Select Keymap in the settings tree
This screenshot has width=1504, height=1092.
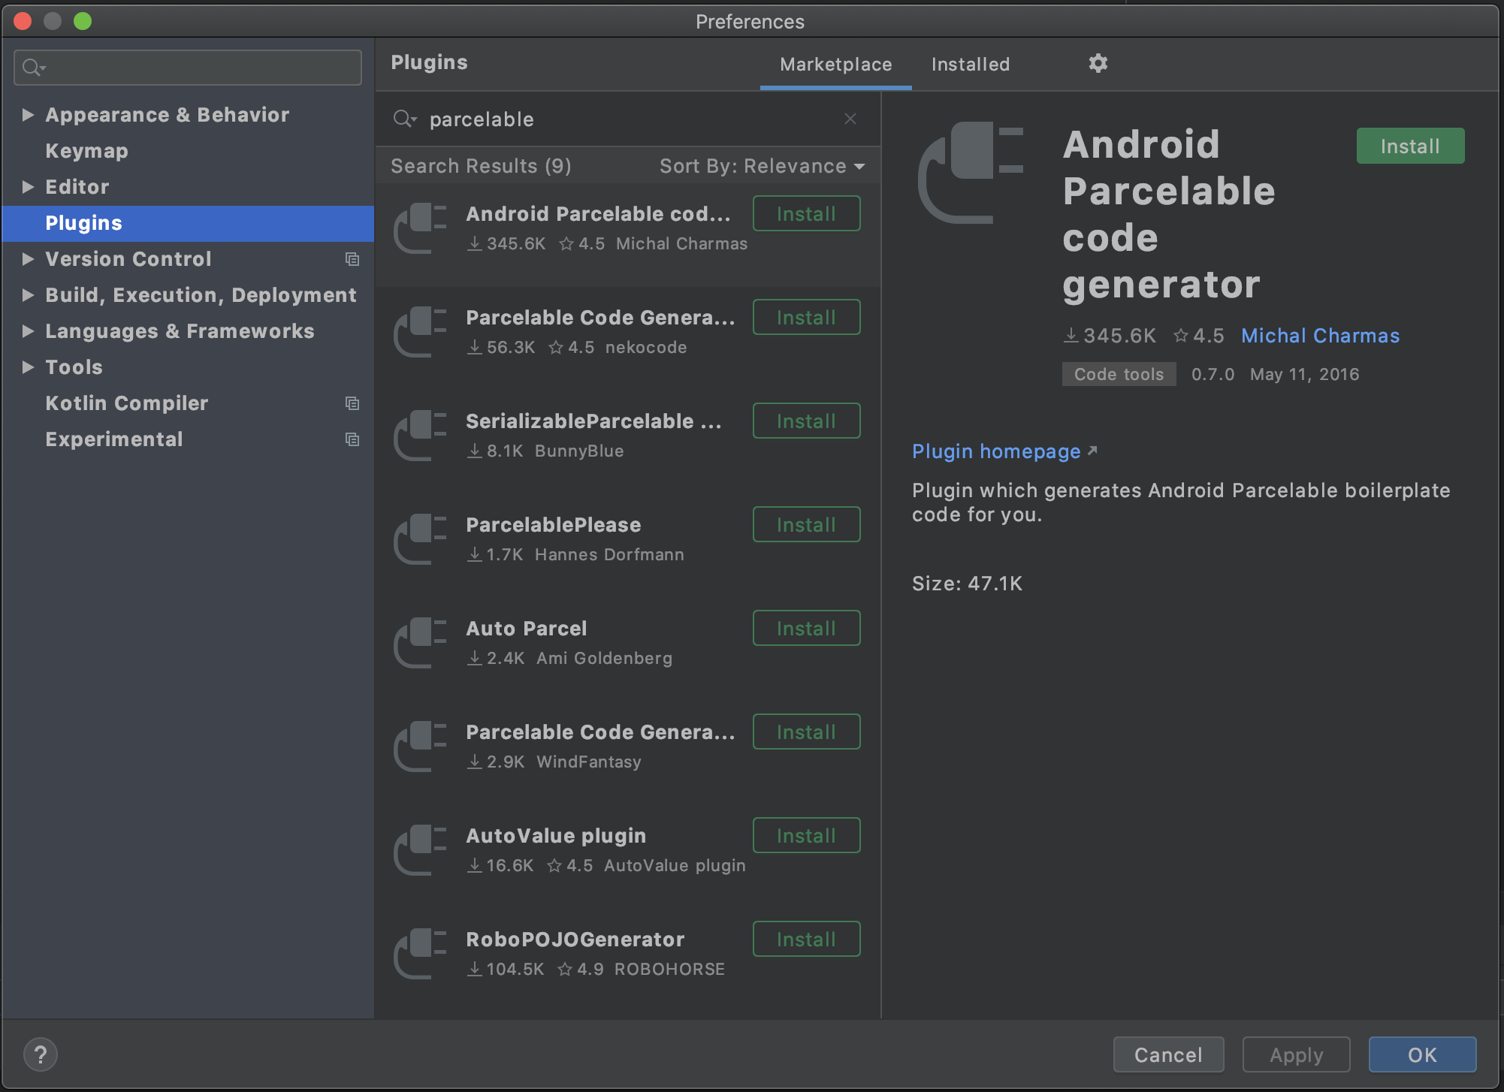coord(86,151)
